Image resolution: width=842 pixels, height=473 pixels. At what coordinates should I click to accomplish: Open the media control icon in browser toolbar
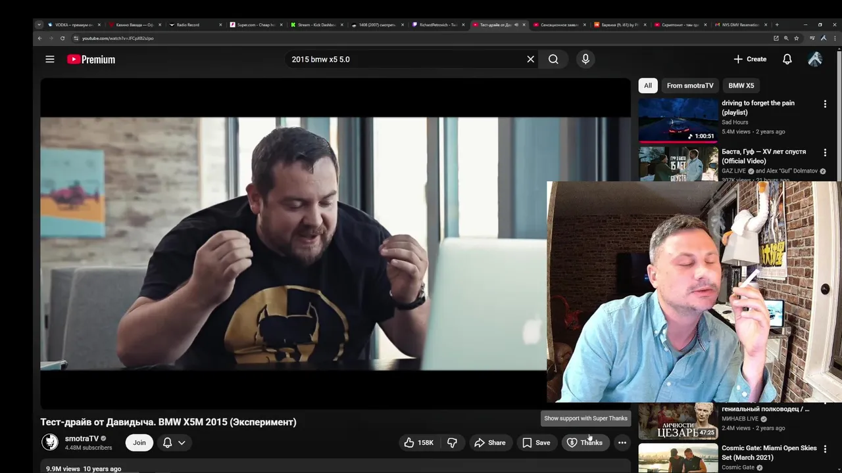[x=812, y=38]
